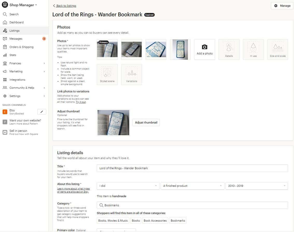
Task: Go back to listings link
Action: click(x=65, y=6)
